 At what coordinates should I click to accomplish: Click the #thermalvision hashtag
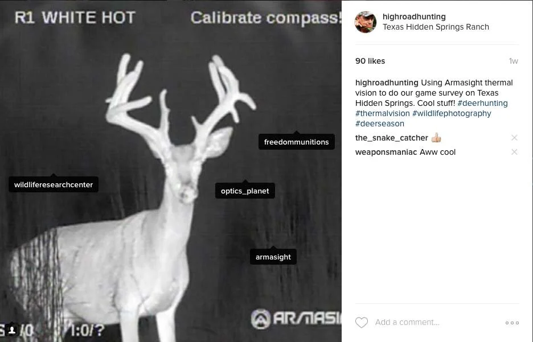tap(383, 113)
